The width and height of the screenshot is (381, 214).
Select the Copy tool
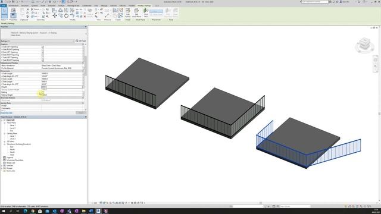point(61,16)
